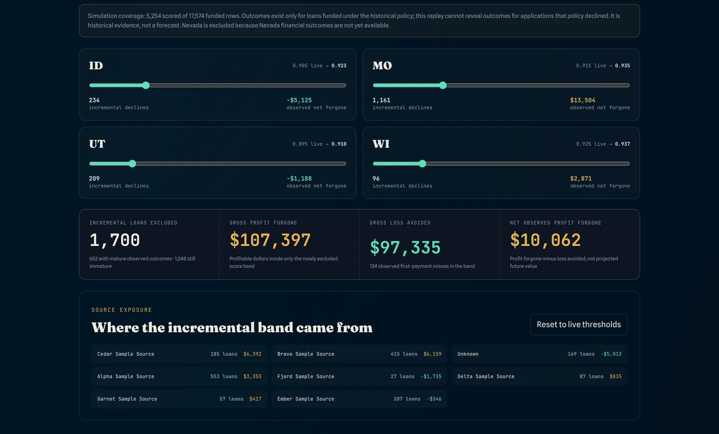Select the Delta Sample Source row

click(539, 377)
